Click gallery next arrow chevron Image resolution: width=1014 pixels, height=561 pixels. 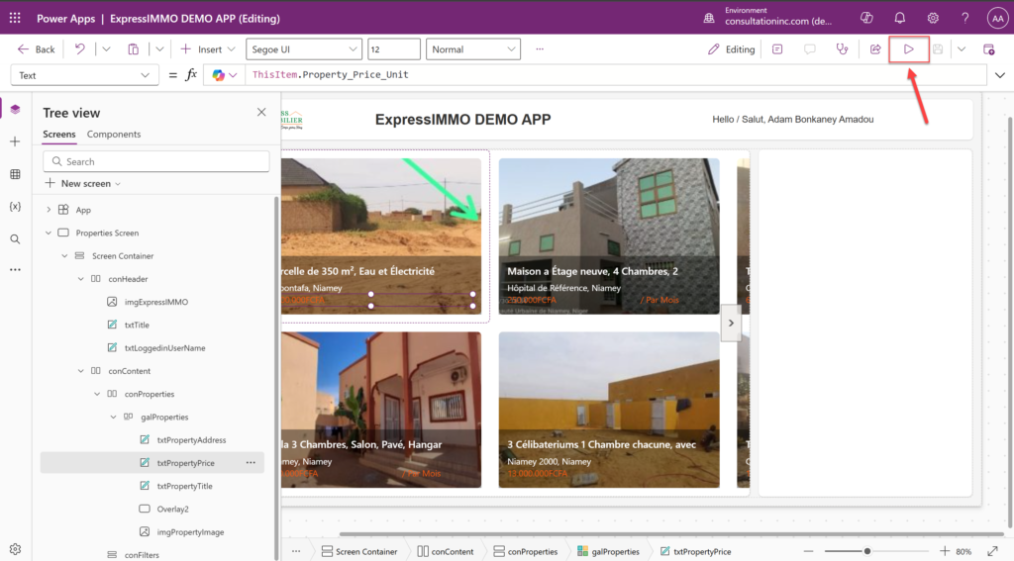[x=731, y=324]
